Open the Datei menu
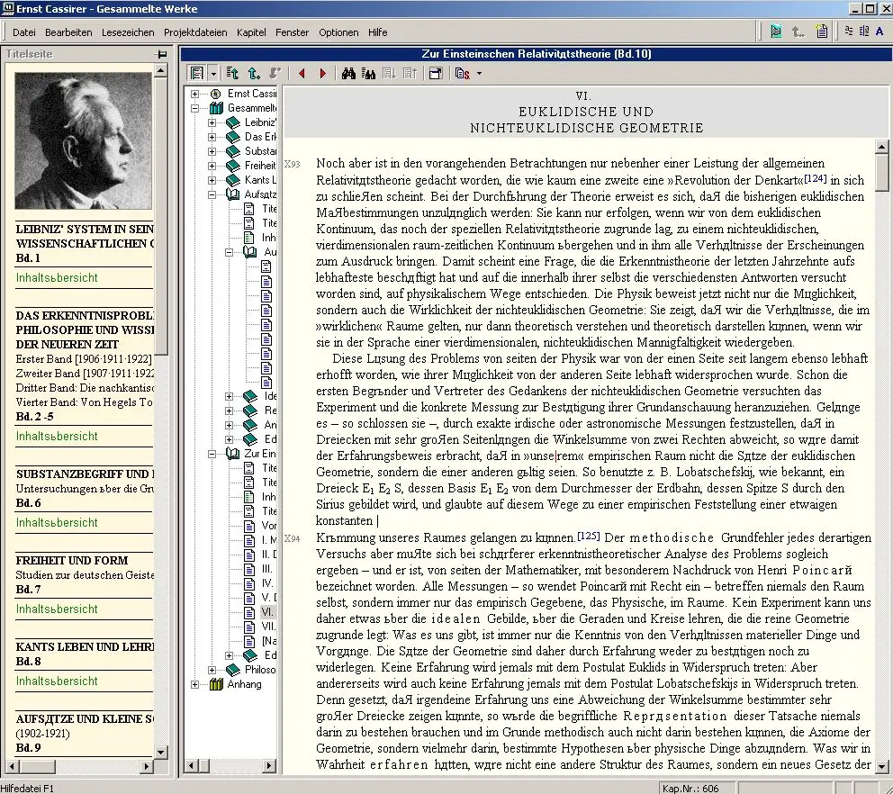 24,32
